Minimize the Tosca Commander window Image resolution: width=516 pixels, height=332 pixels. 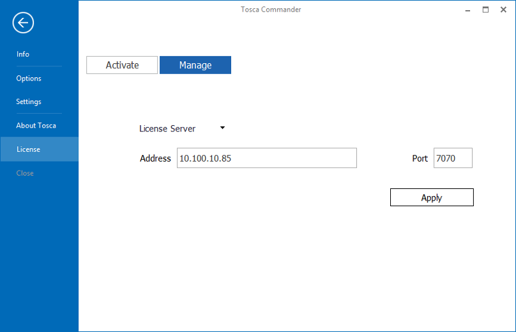coord(467,10)
